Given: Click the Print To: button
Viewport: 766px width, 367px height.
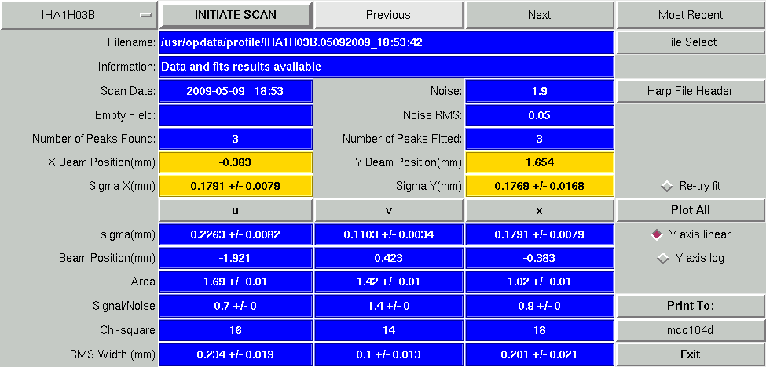Looking at the screenshot, I should coord(691,306).
